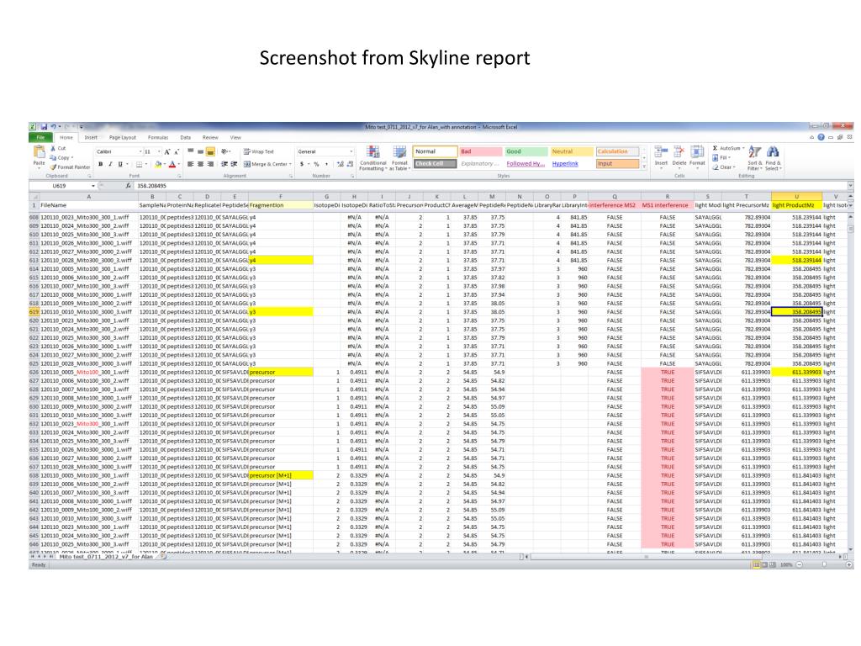
Task: Expand the AutoSum dropdown arrow
Action: coord(743,148)
